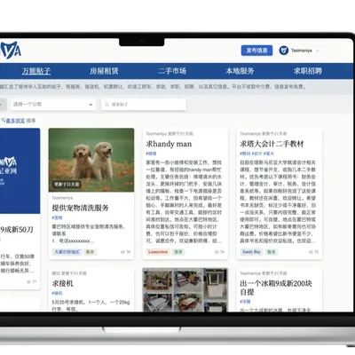The height and width of the screenshot is (355, 355).
Task: Click the #教材 hashtag on the textbook post
Action: click(245, 154)
